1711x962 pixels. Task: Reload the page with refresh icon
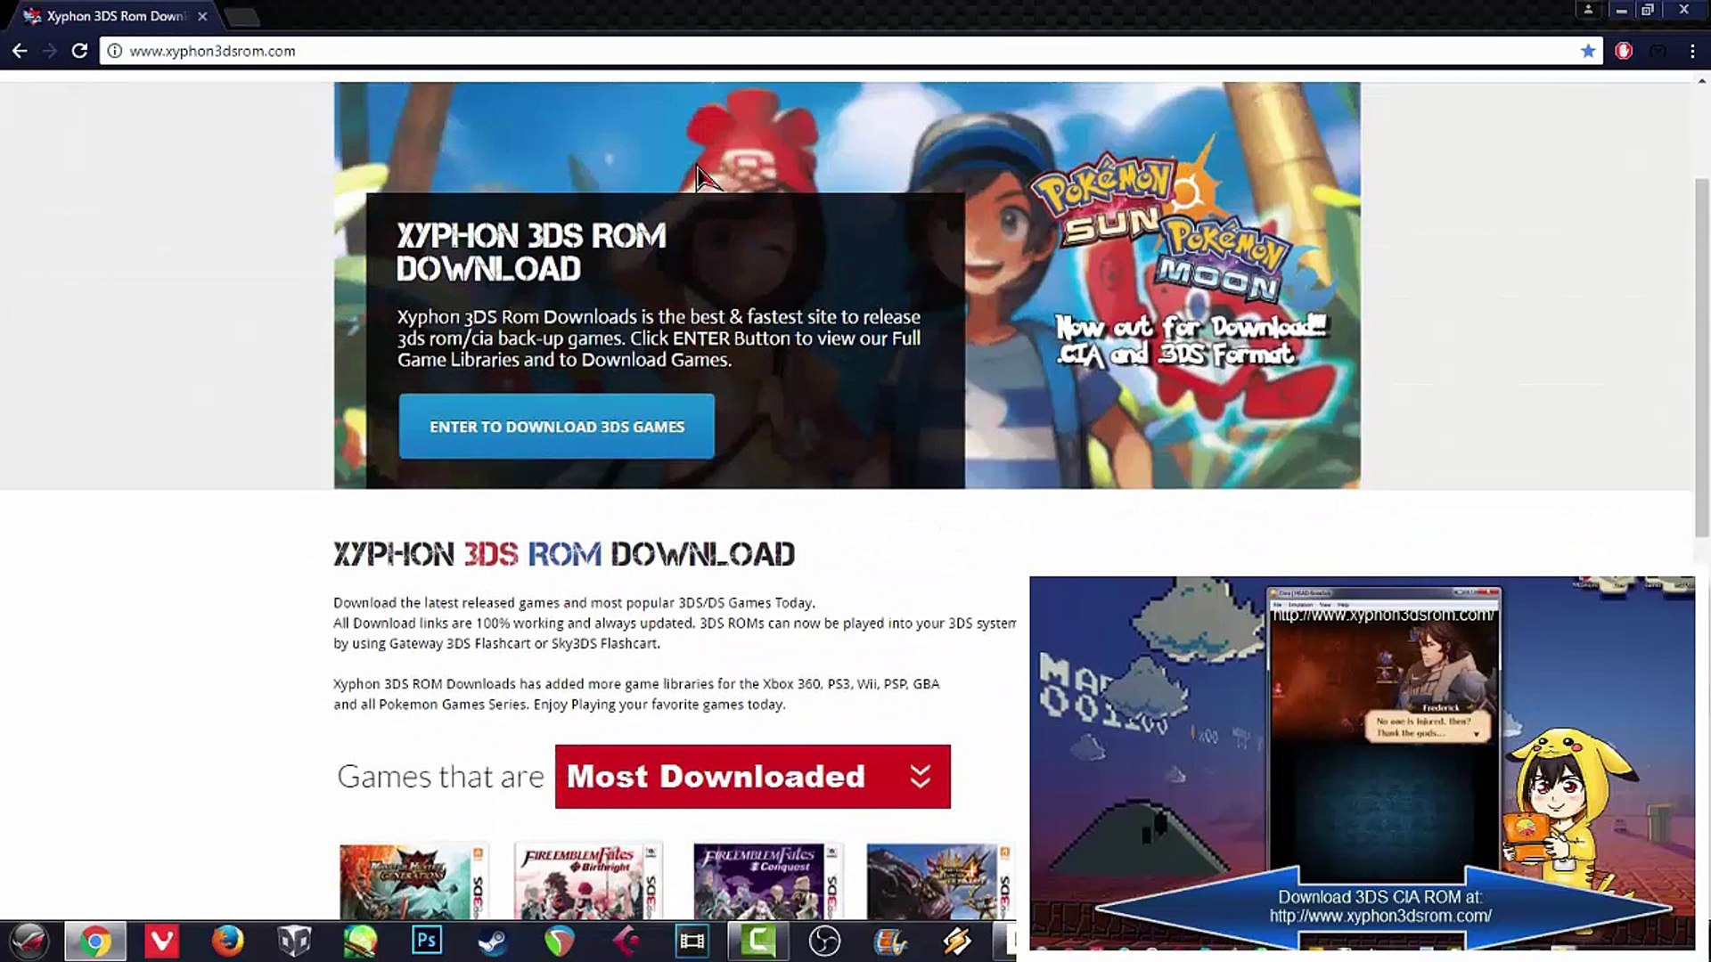point(79,51)
